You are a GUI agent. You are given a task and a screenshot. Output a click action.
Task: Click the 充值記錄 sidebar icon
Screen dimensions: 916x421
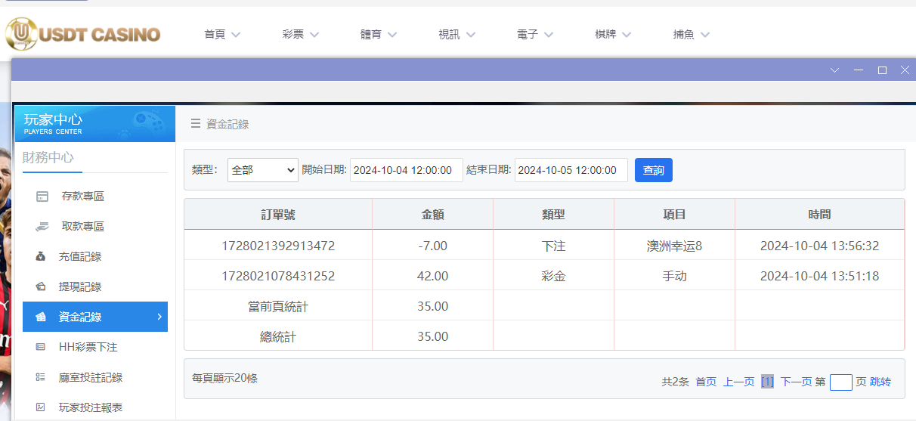[x=41, y=257]
